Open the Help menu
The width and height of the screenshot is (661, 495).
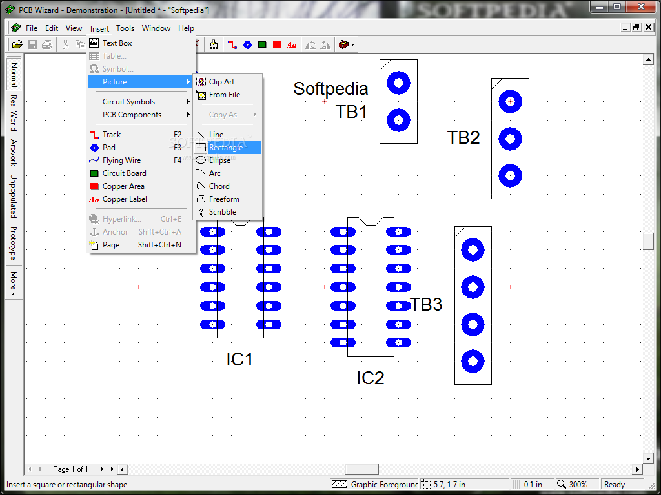(186, 28)
